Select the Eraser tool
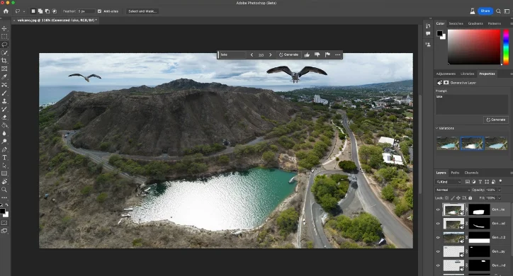The image size is (513, 276). coord(4,117)
